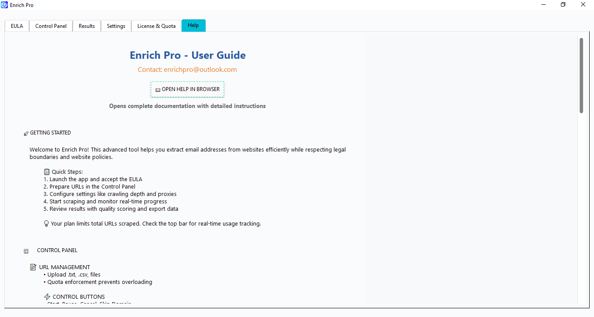Switch to the Control Panel tab
Screen dimensions: 594x317
click(x=51, y=26)
